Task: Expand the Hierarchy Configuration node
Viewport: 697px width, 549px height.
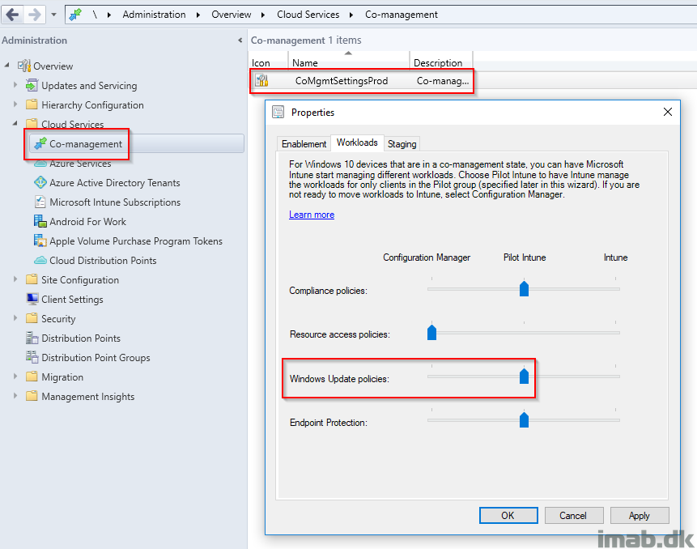Action: [x=15, y=104]
